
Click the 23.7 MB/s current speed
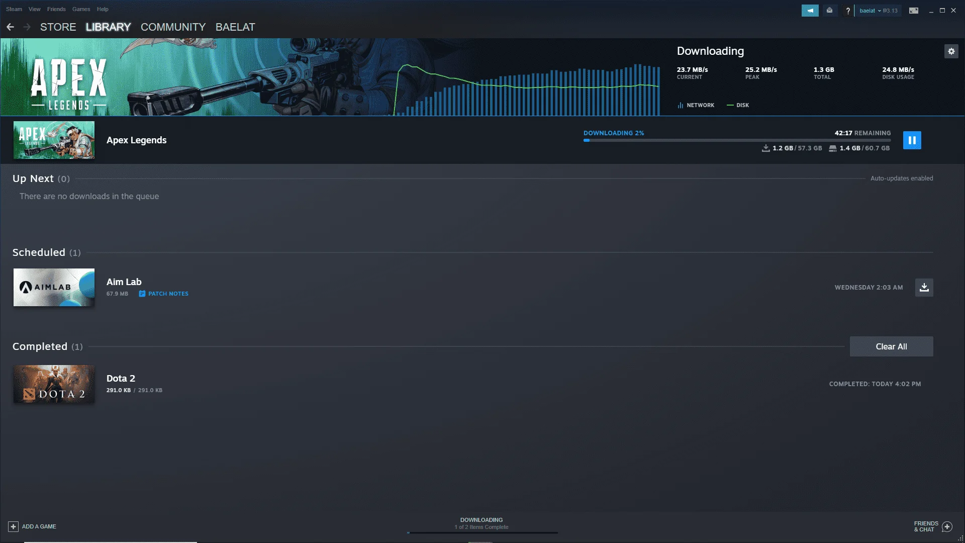[x=692, y=70]
